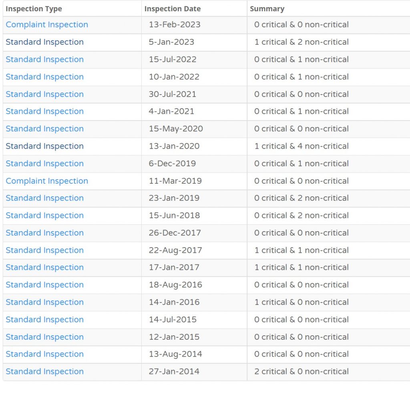This screenshot has width=410, height=393.
Task: Select the date text "13-Aug-2014"
Action: coord(175,354)
